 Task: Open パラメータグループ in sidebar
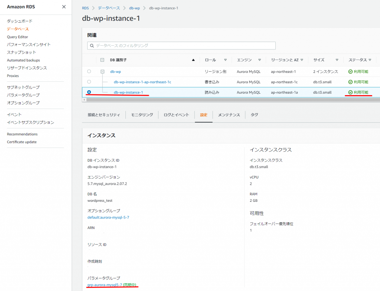pos(23,95)
